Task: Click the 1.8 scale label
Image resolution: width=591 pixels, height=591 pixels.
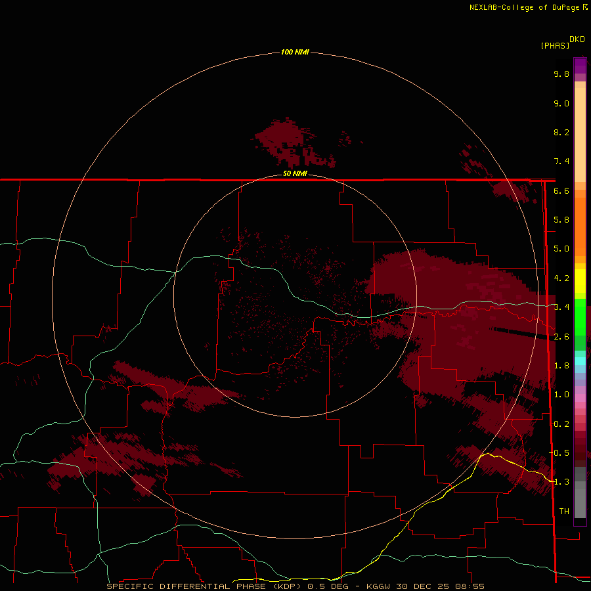Action: pos(561,366)
